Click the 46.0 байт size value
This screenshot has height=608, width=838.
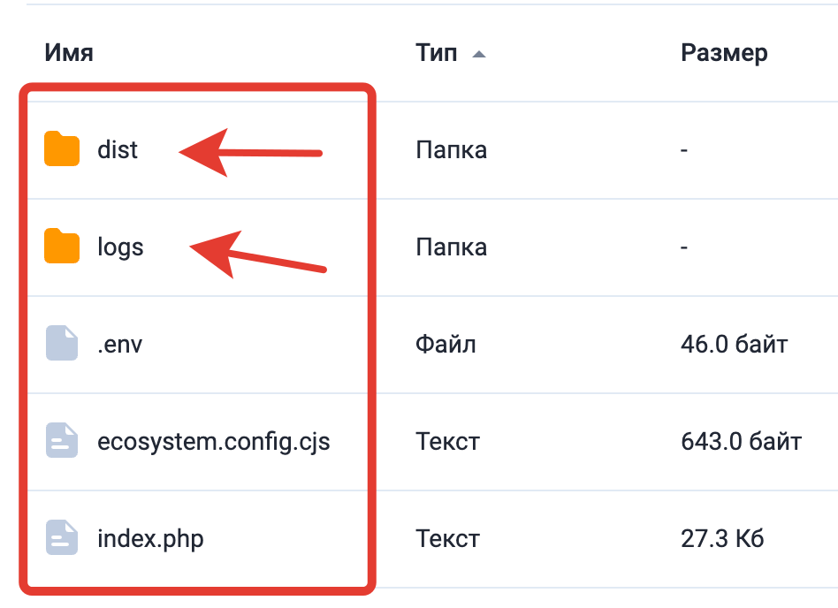(x=734, y=344)
